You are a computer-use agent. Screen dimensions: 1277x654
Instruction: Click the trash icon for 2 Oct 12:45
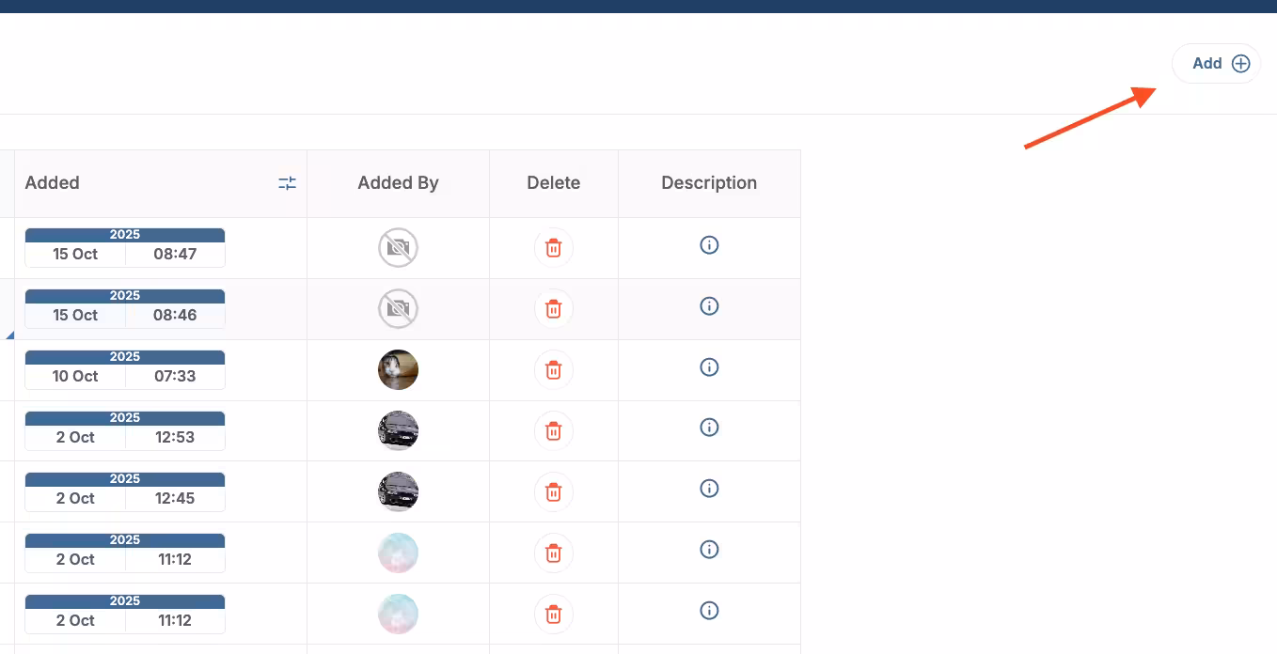coord(554,492)
